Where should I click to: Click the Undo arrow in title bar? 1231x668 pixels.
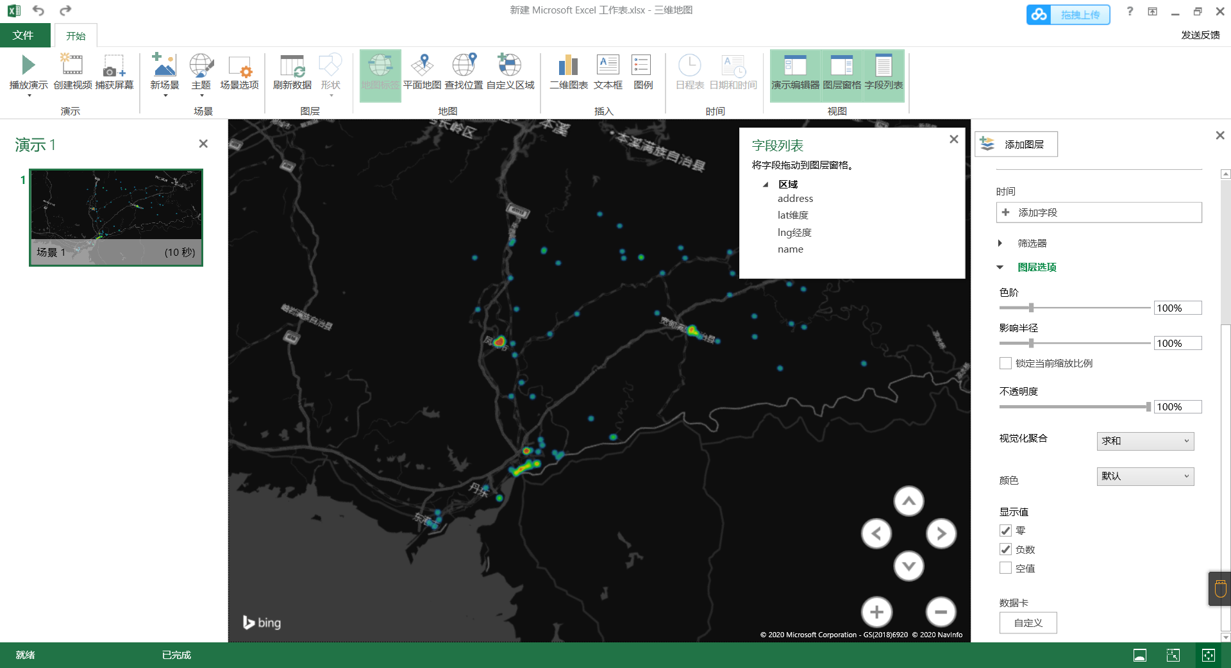click(x=38, y=10)
